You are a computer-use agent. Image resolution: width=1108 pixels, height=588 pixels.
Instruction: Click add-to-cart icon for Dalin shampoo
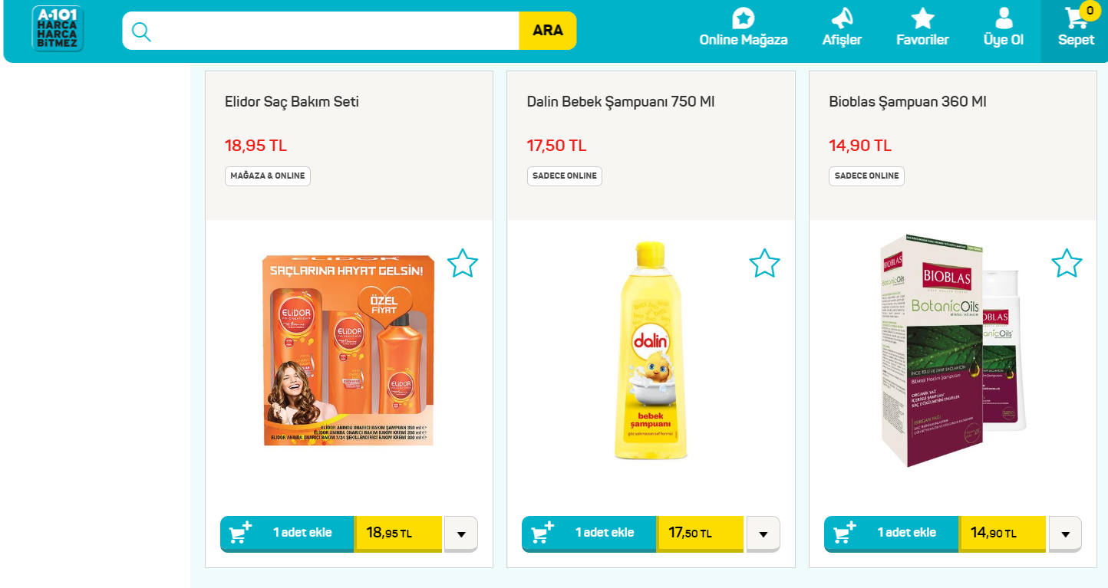(x=543, y=533)
